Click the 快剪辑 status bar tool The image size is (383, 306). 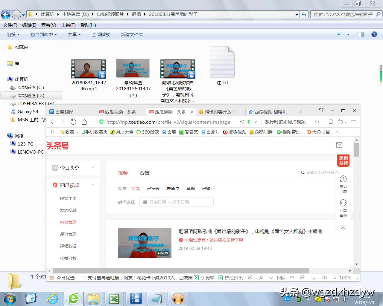point(205,278)
